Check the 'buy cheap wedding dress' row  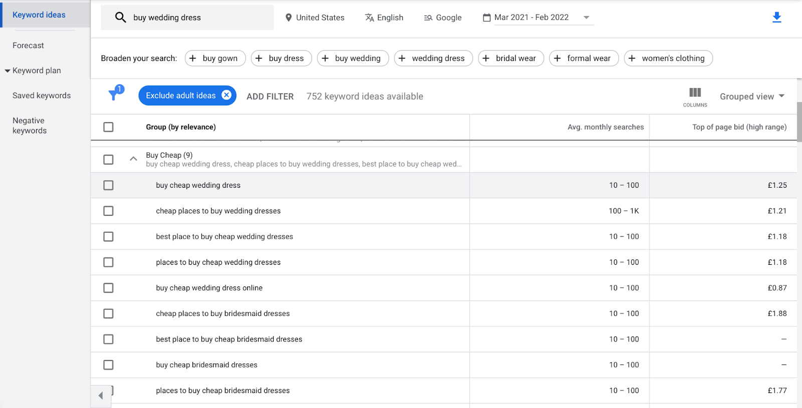(108, 185)
